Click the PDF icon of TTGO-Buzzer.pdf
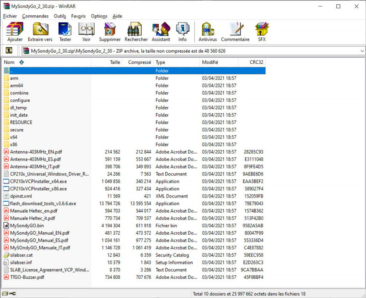Image resolution: width=366 pixels, height=298 pixels. 6,277
